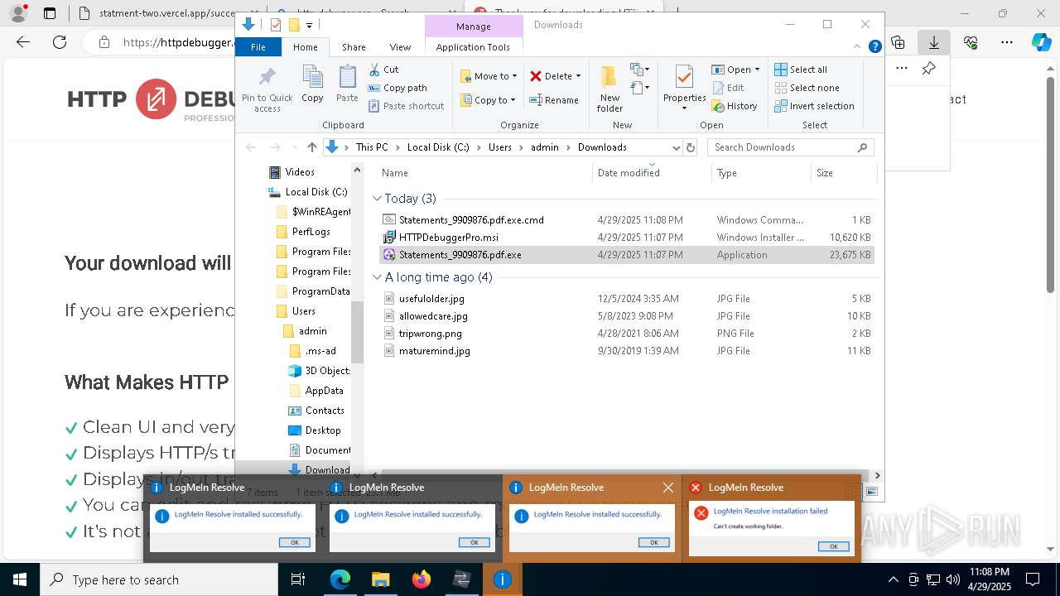Screen dimensions: 1060x596
Task: Click the Pin to Quick access icon
Action: pyautogui.click(x=267, y=78)
